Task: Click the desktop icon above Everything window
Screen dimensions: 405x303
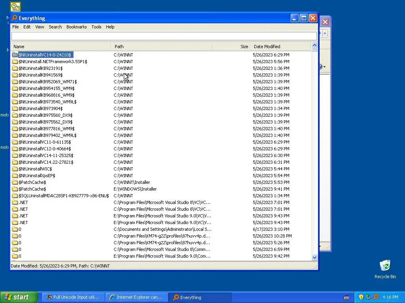Action: pyautogui.click(x=15, y=6)
